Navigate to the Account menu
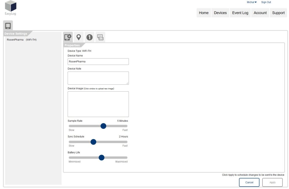The width and height of the screenshot is (289, 189). pos(260,13)
